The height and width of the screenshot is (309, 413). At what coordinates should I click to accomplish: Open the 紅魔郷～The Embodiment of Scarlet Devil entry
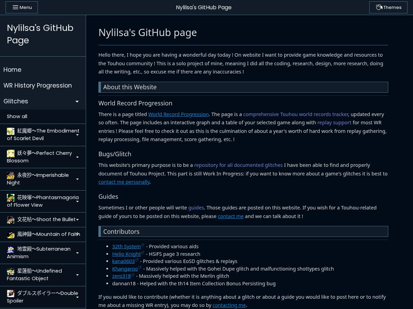pyautogui.click(x=43, y=135)
